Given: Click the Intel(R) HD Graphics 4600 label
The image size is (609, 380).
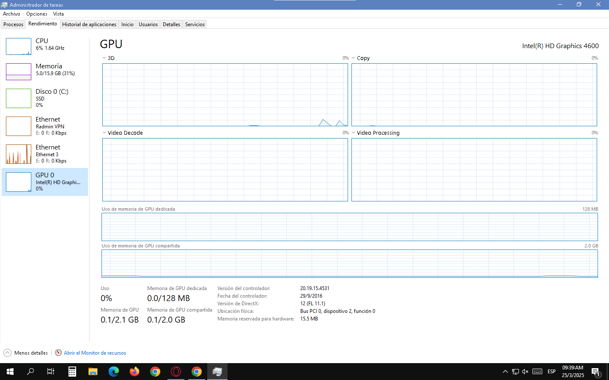Looking at the screenshot, I should [560, 46].
